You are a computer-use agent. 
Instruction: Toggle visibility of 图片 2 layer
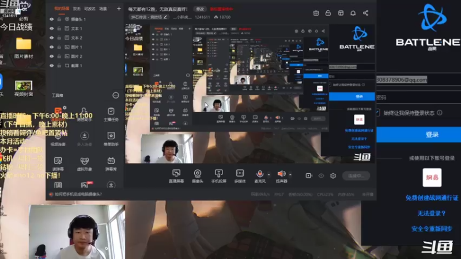point(52,56)
